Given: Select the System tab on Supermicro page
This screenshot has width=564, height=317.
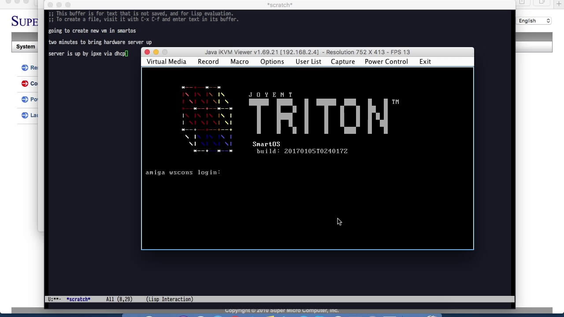Looking at the screenshot, I should (26, 47).
